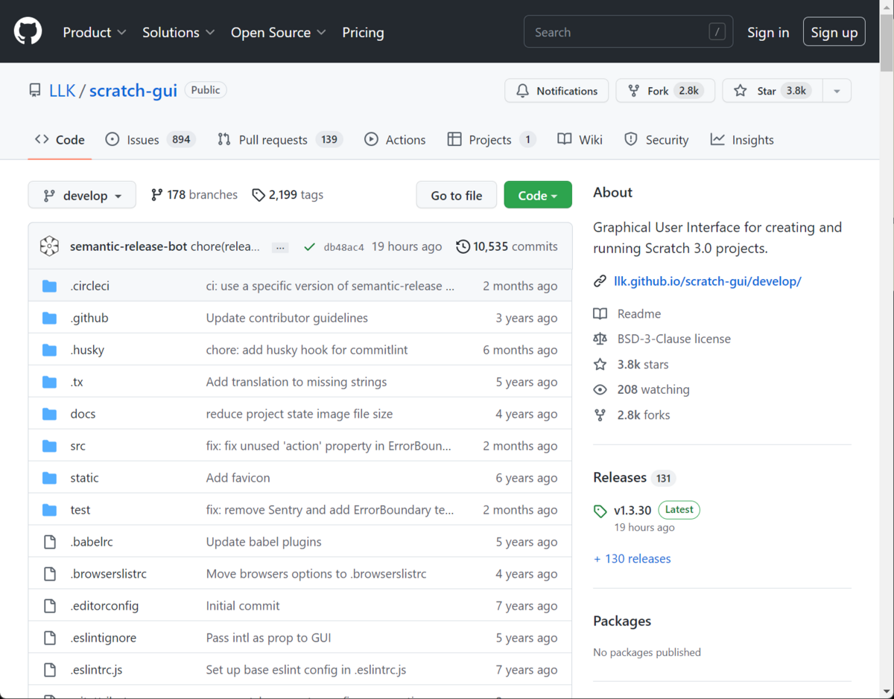Screen dimensions: 894x699
Task: Switch to the Issues tab
Action: 150,140
